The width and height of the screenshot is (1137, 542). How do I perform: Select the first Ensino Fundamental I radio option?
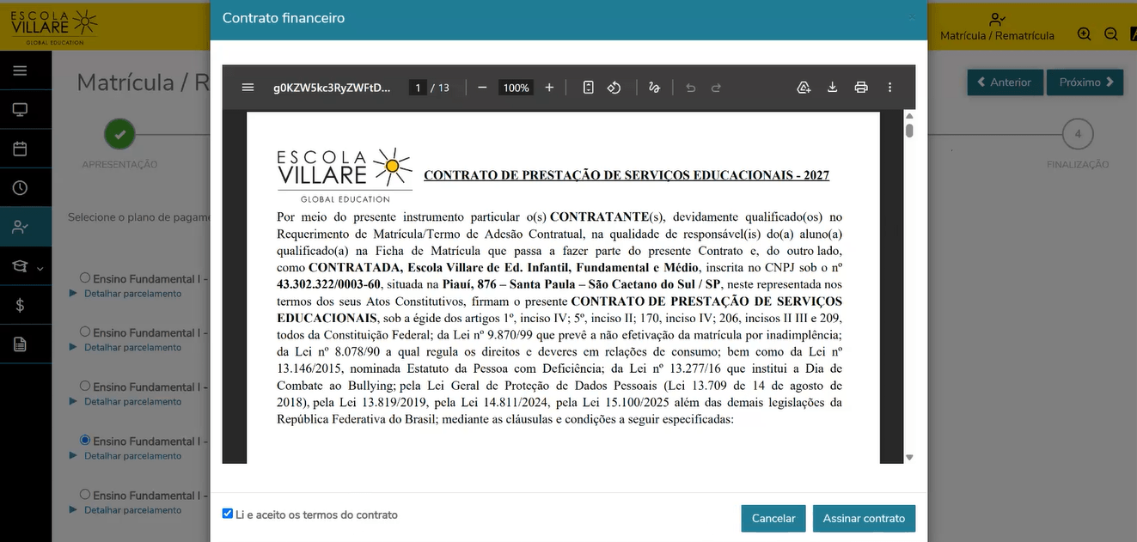(85, 277)
